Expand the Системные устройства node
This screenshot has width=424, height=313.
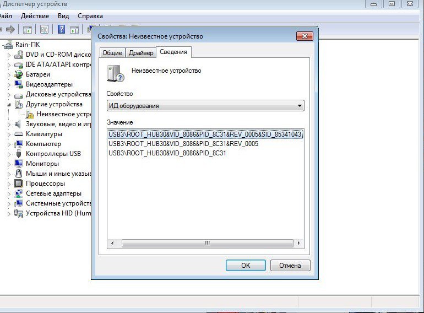pyautogui.click(x=9, y=204)
